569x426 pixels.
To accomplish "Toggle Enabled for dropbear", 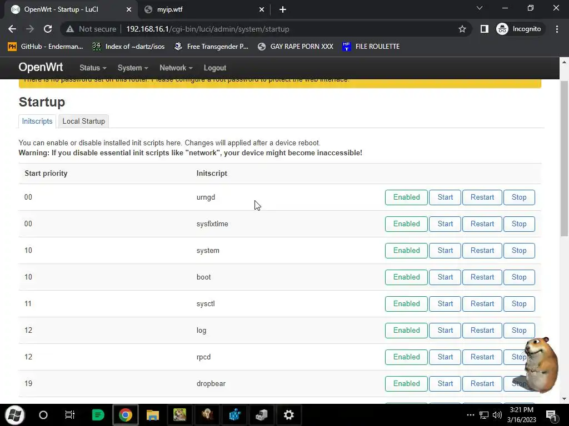I will point(406,384).
